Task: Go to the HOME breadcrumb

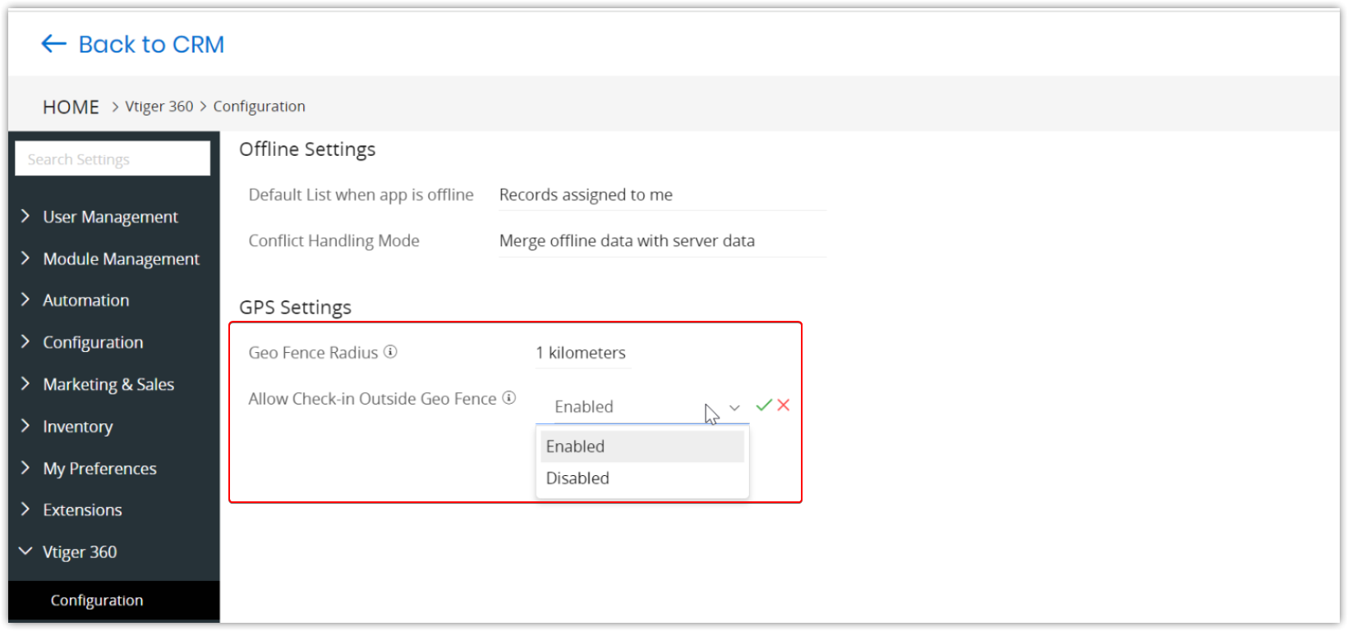Action: (x=71, y=107)
